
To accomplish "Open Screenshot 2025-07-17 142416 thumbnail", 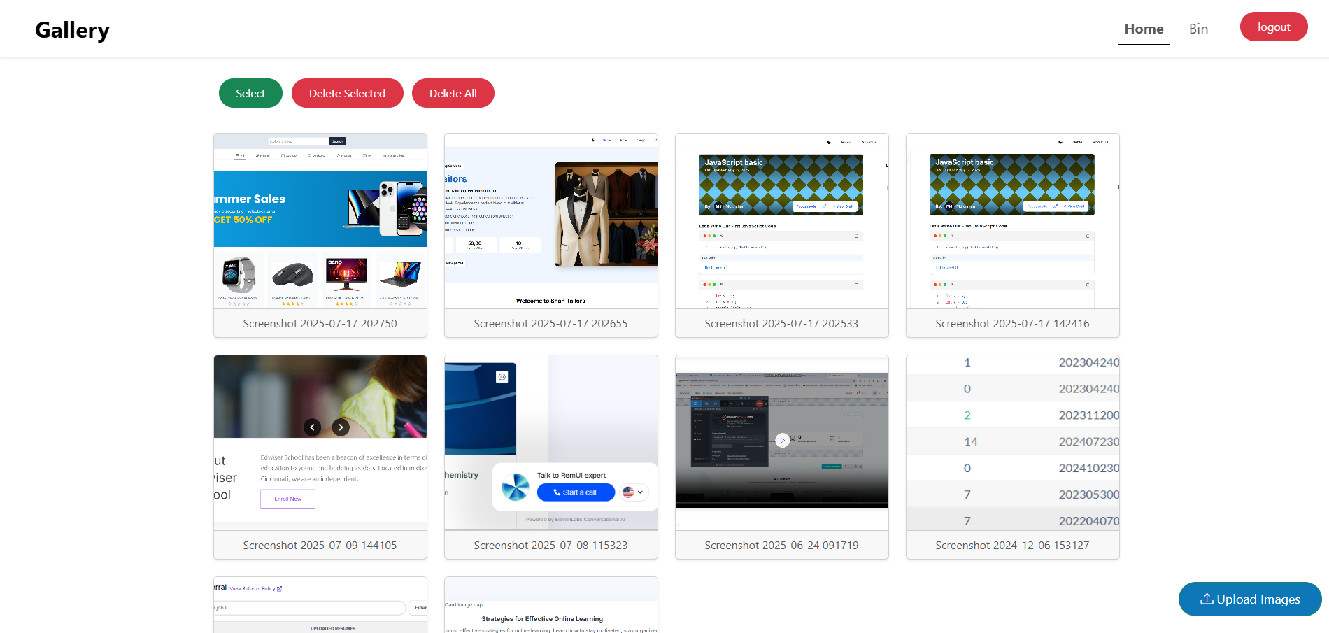I will coord(1013,221).
